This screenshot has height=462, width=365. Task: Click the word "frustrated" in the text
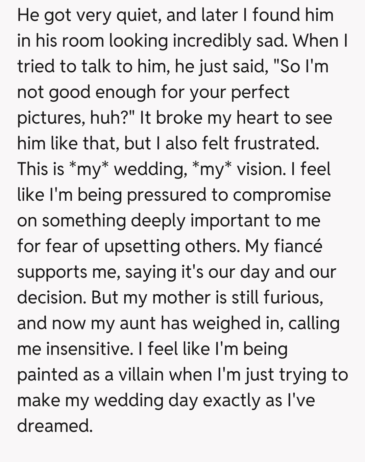276,143
